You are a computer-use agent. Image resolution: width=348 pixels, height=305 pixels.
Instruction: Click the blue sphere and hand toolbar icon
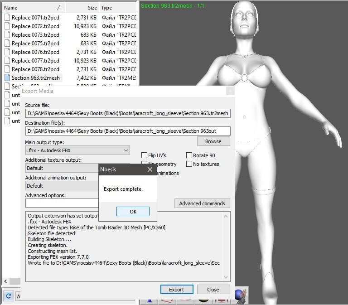(x=241, y=295)
